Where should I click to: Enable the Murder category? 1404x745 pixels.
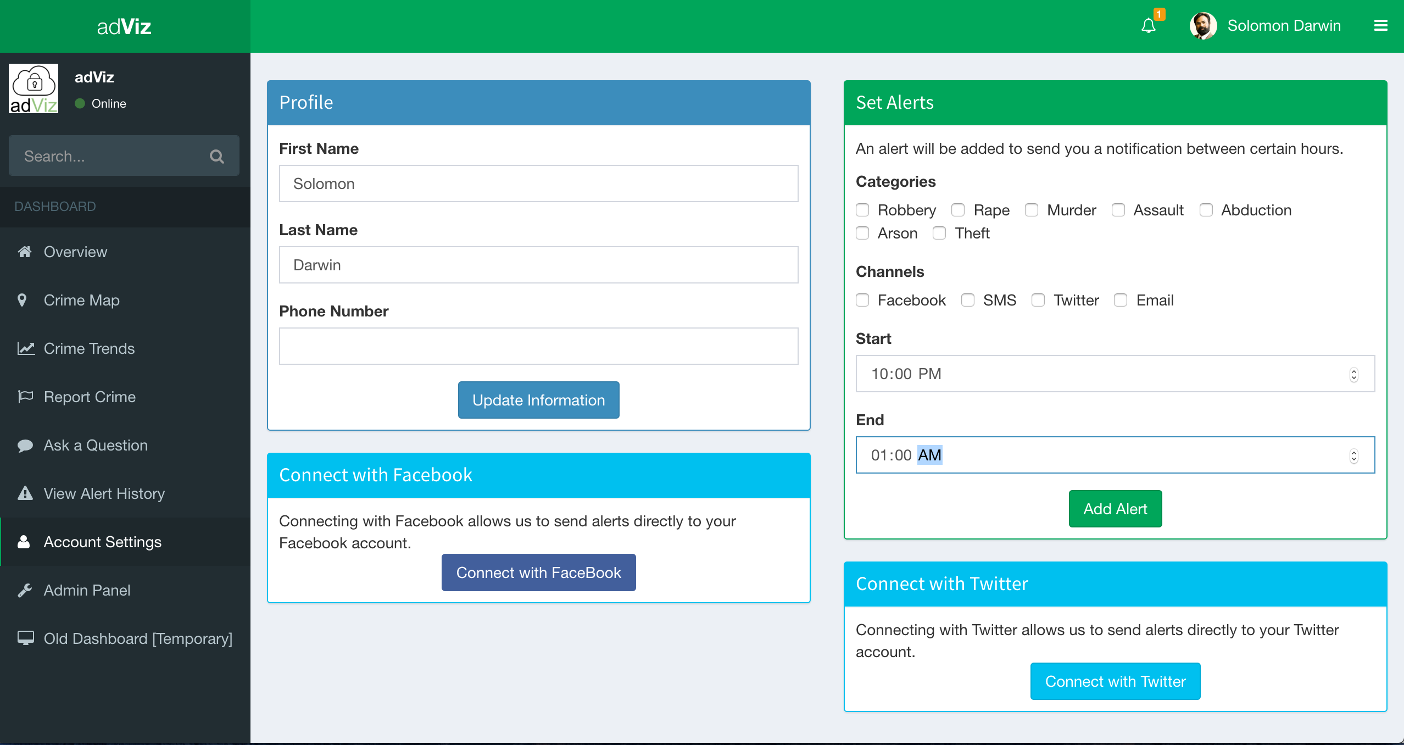click(1032, 210)
